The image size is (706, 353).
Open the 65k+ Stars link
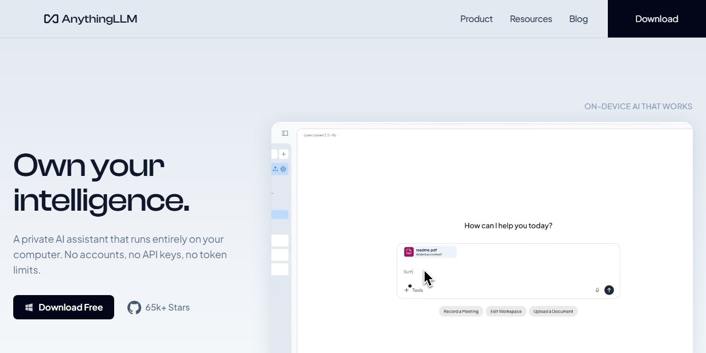click(158, 308)
